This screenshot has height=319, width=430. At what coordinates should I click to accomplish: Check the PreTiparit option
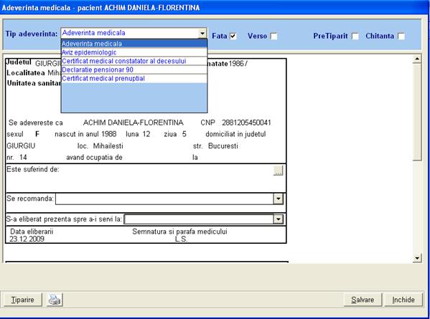[x=355, y=36]
